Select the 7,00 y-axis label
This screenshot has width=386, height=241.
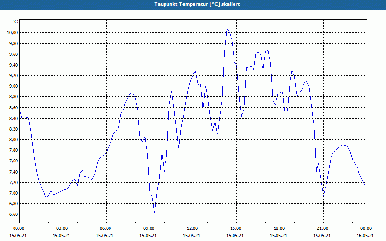point(14,193)
